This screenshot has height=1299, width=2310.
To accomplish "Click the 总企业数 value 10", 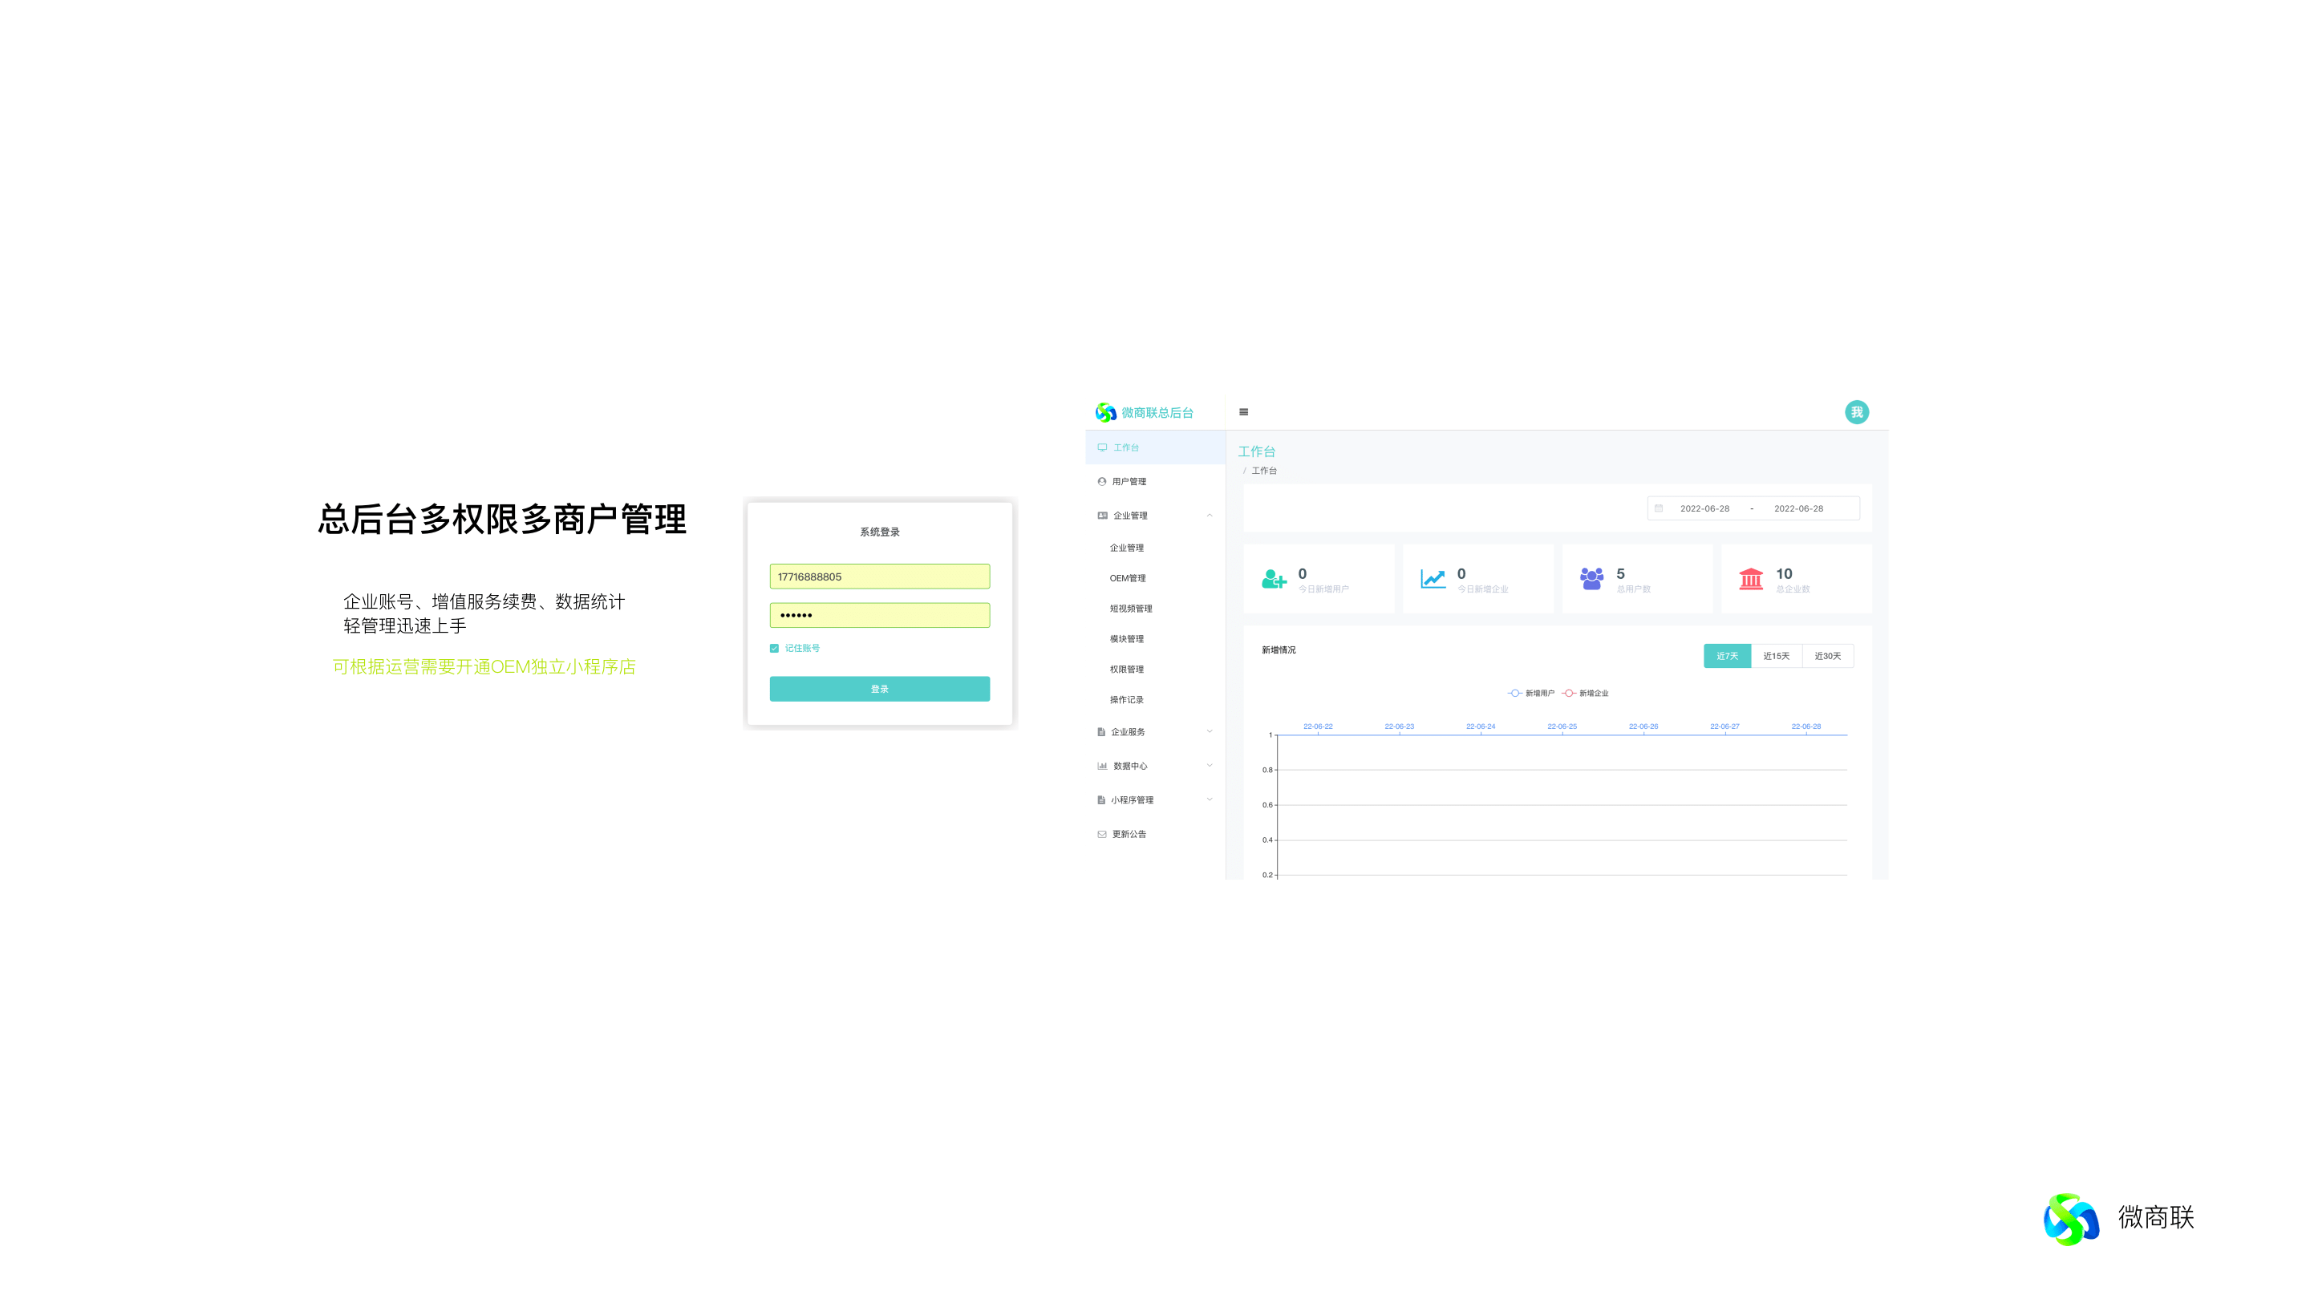I will point(1784,574).
